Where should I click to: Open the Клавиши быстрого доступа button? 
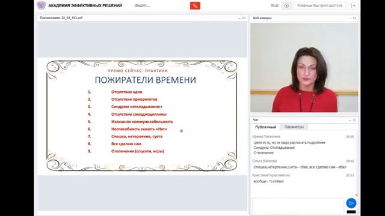[319, 5]
